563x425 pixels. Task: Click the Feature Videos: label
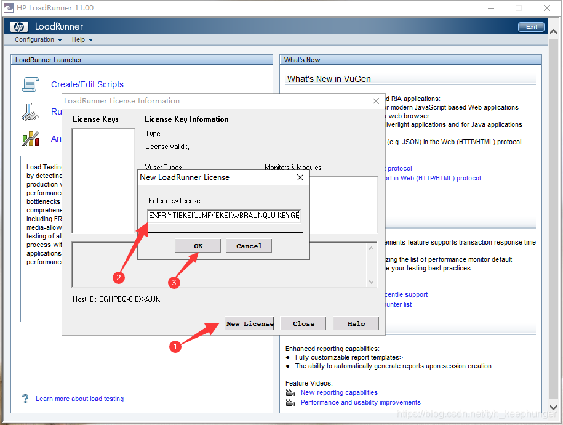coord(309,383)
